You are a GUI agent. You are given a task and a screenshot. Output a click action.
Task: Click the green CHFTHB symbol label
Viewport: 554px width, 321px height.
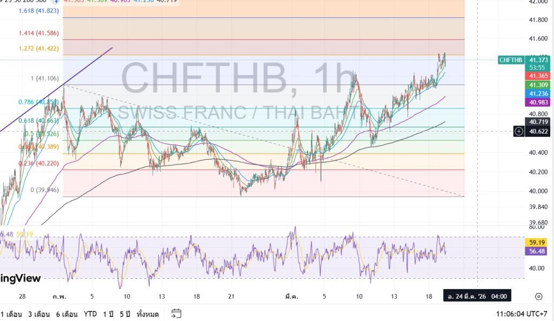(x=511, y=60)
